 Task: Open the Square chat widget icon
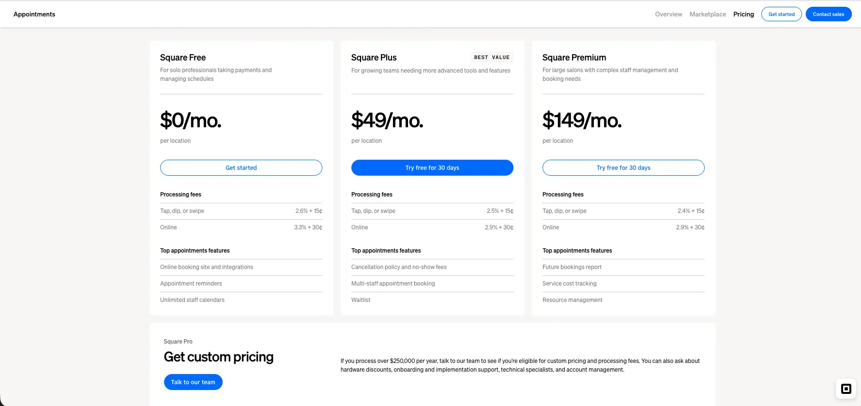click(846, 389)
